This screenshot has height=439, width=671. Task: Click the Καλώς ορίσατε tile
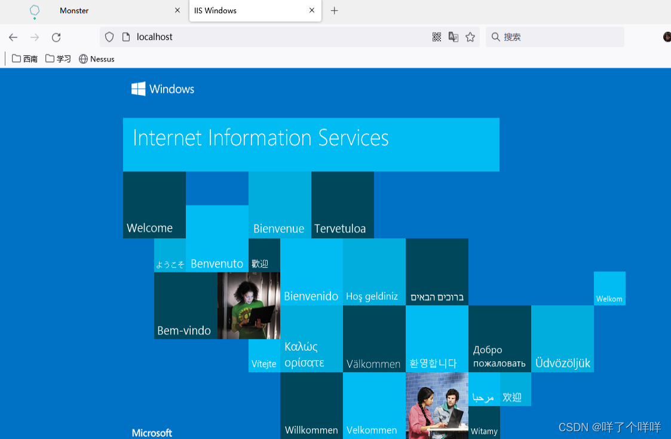pos(311,339)
